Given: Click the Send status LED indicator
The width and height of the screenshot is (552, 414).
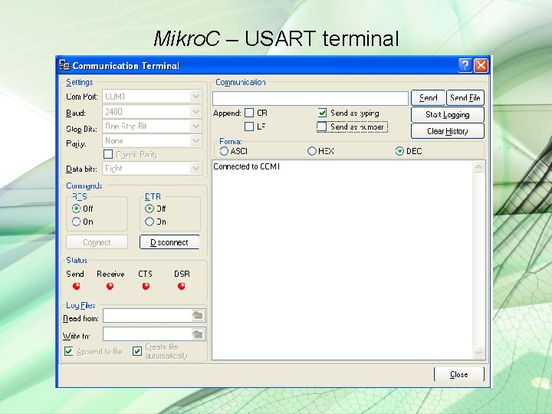Looking at the screenshot, I should 76,286.
